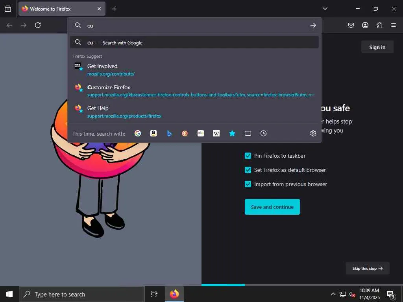This screenshot has height=302, width=403.
Task: Go back one page
Action: pos(9,25)
